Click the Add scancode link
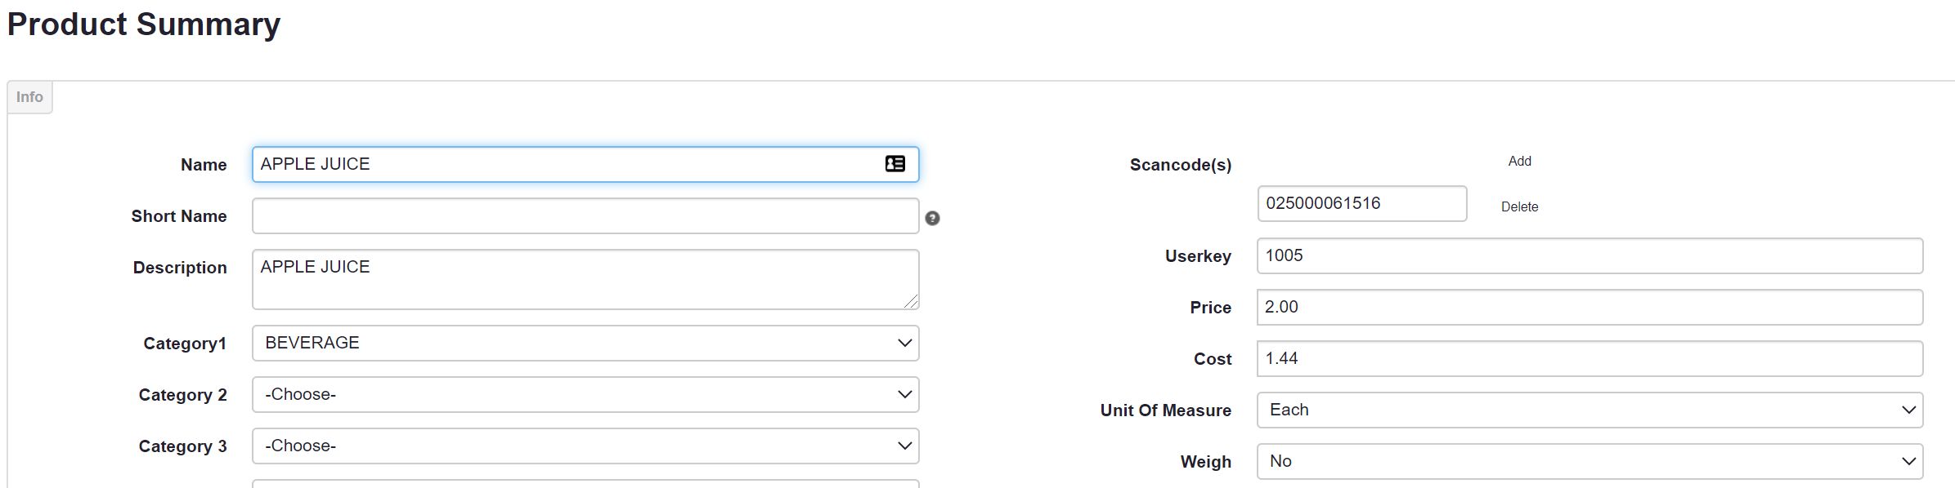This screenshot has height=488, width=1955. pyautogui.click(x=1519, y=161)
